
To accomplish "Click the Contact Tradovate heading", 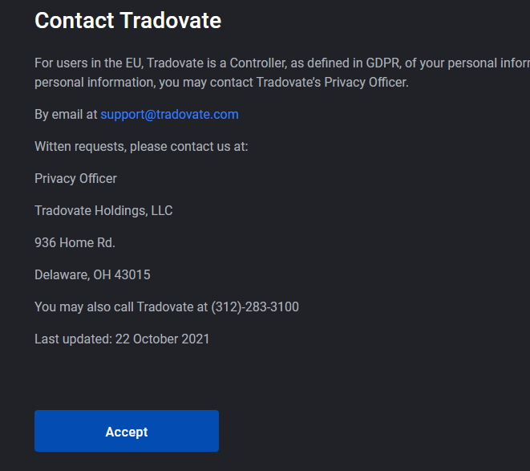I will 127,20.
